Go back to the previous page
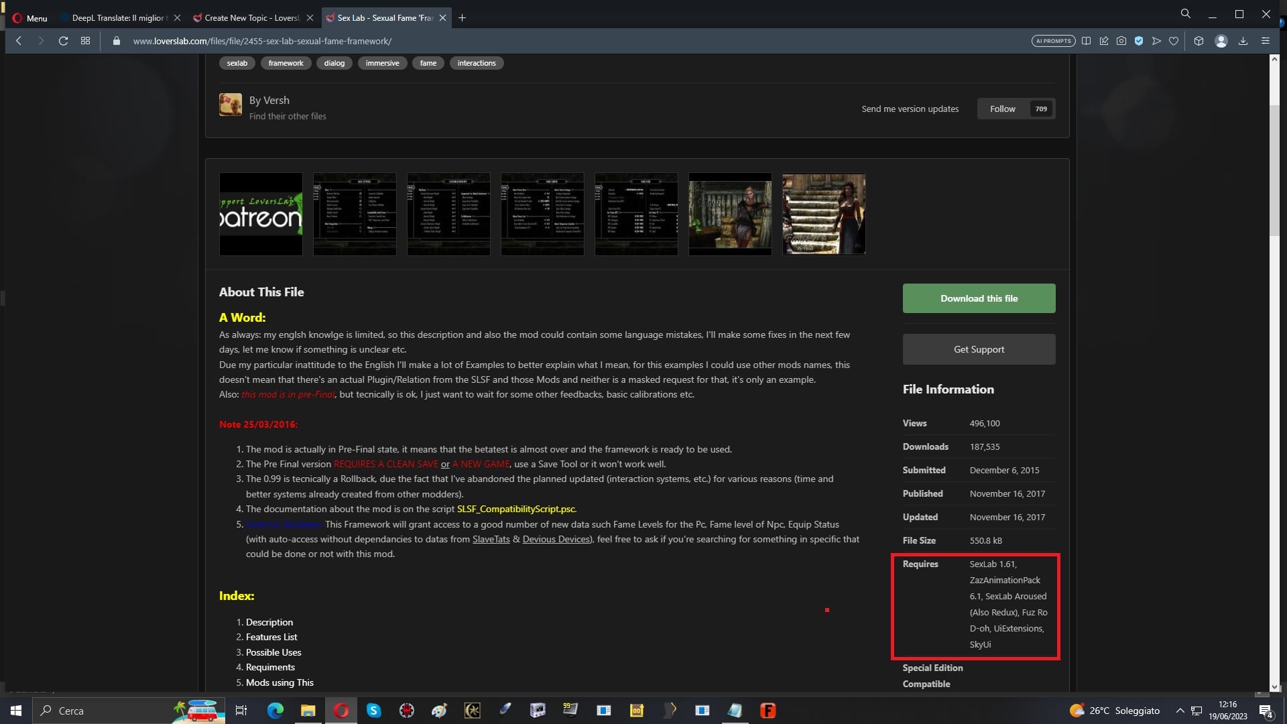This screenshot has width=1287, height=724. (19, 41)
